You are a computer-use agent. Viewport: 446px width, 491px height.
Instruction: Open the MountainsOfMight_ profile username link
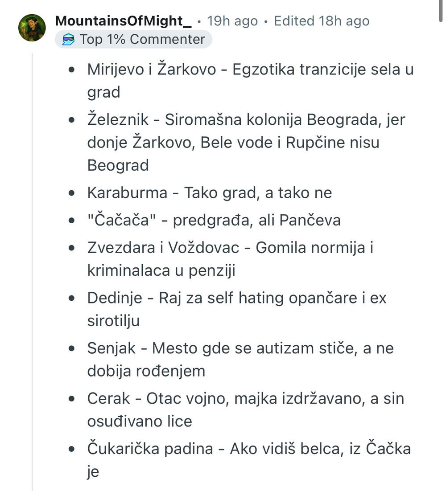tap(123, 21)
